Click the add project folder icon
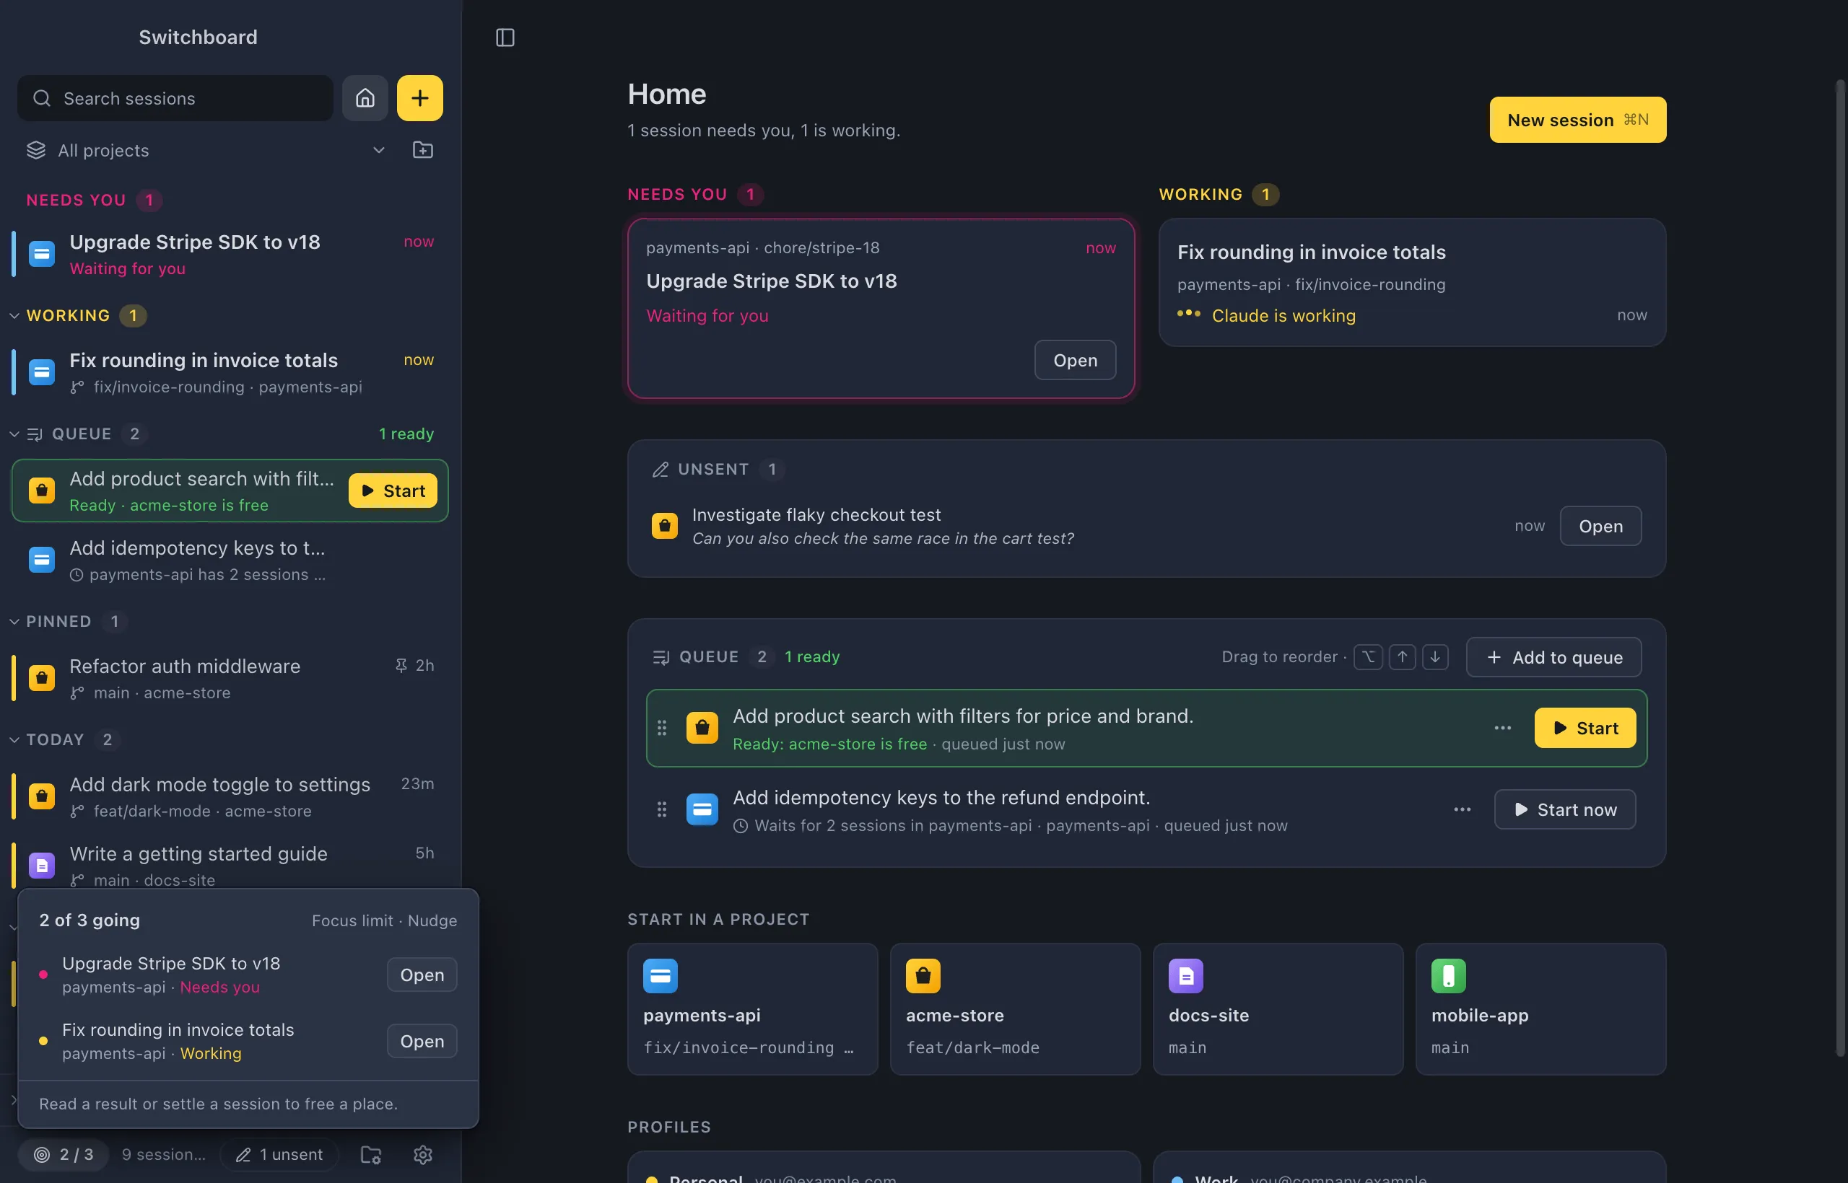The width and height of the screenshot is (1848, 1183). tap(423, 150)
